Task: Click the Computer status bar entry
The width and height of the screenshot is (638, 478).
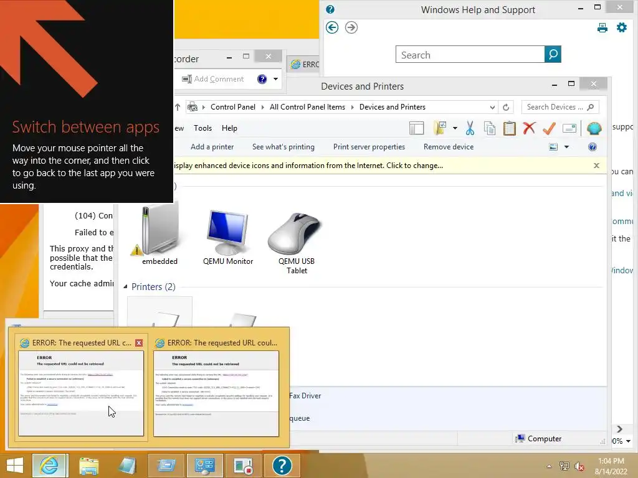Action: tap(538, 439)
